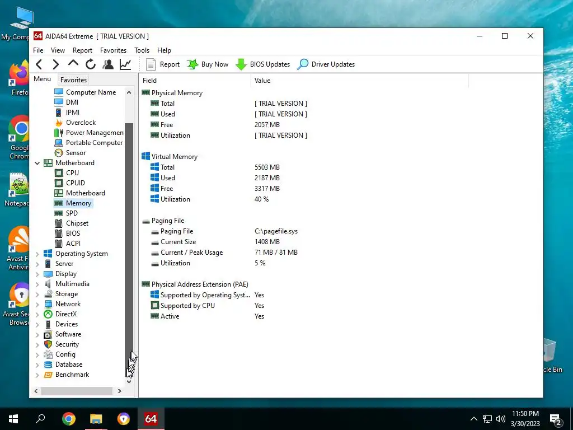This screenshot has width=573, height=430.
Task: Select the Benchmark tree item
Action: click(x=66, y=375)
